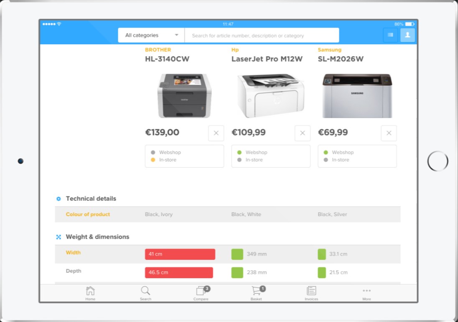Click the Weight & dimensions heading
The width and height of the screenshot is (458, 322).
97,237
